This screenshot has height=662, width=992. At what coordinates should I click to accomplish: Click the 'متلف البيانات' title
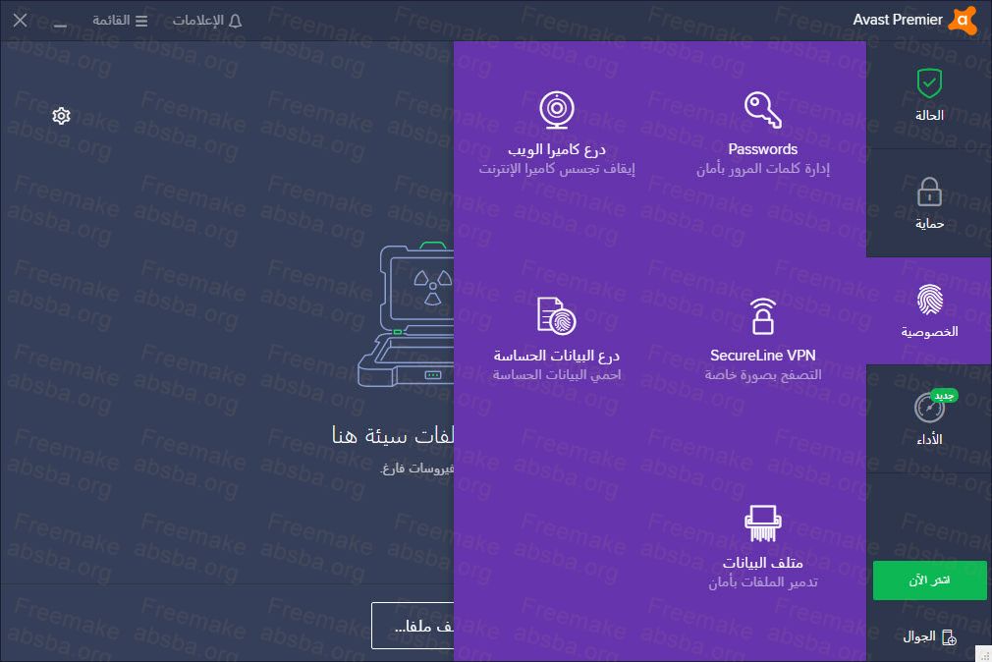pyautogui.click(x=763, y=563)
